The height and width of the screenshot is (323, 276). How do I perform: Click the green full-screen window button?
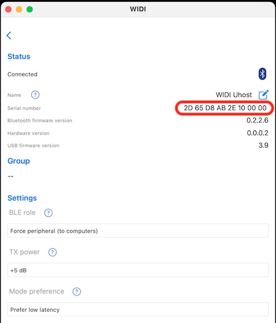tap(29, 9)
